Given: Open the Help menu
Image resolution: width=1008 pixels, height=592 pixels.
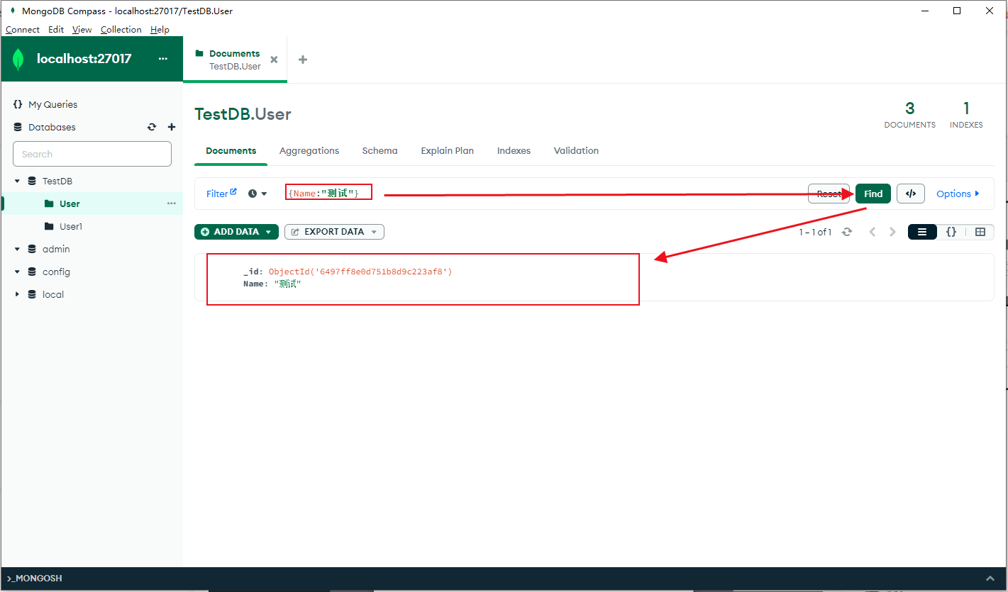Looking at the screenshot, I should (160, 30).
